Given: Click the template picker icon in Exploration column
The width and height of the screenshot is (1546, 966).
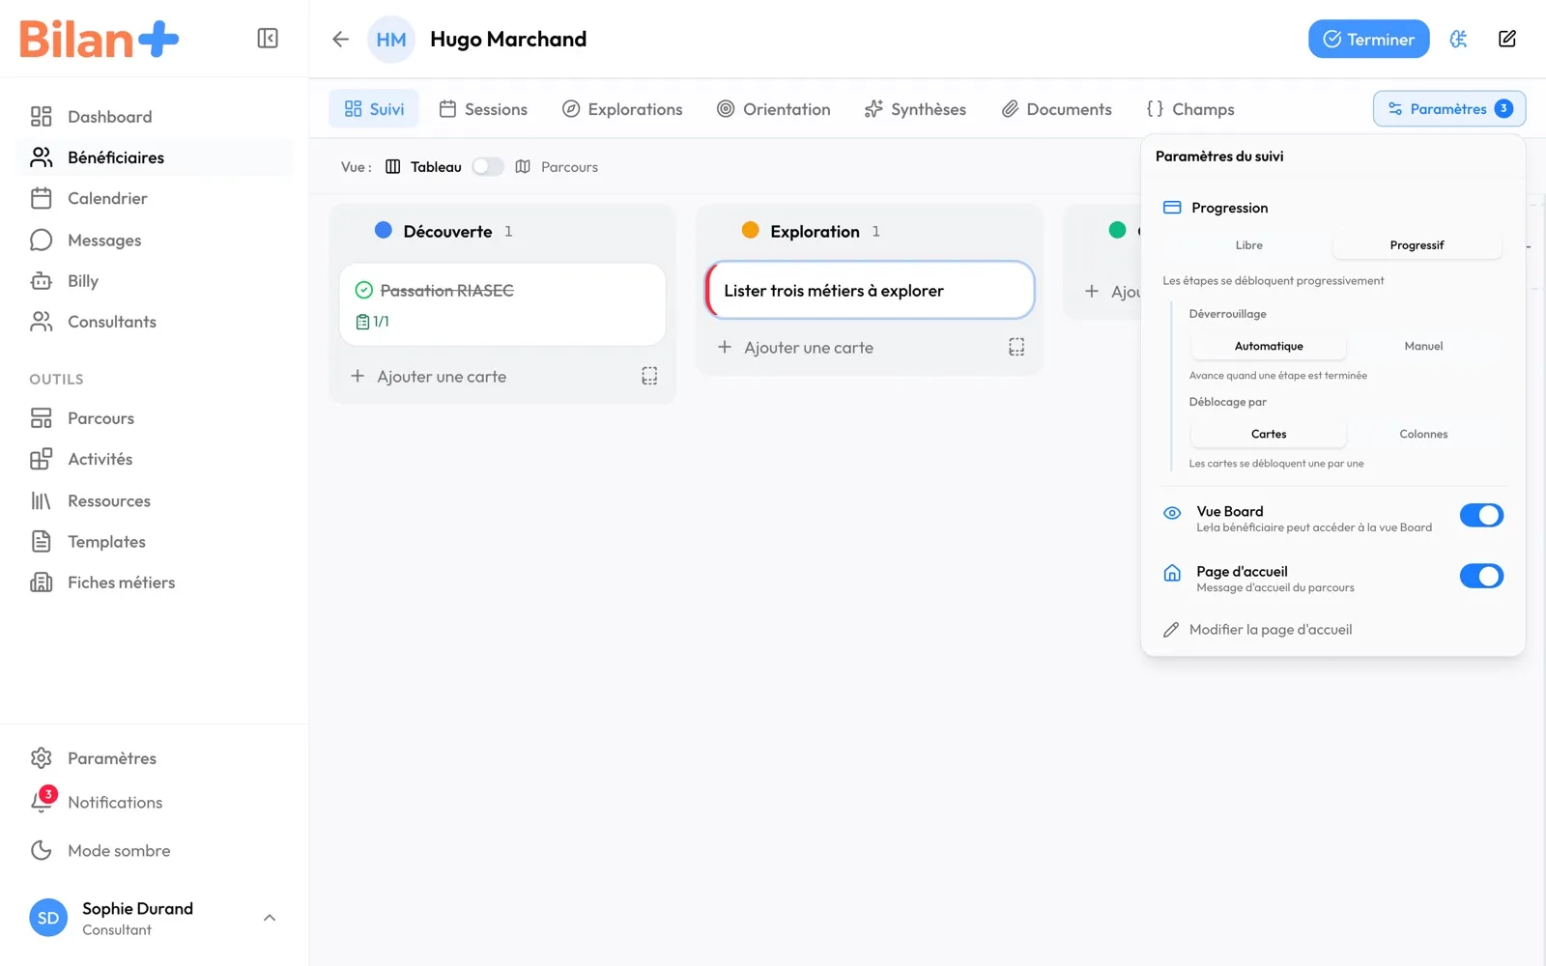Looking at the screenshot, I should tap(1016, 347).
